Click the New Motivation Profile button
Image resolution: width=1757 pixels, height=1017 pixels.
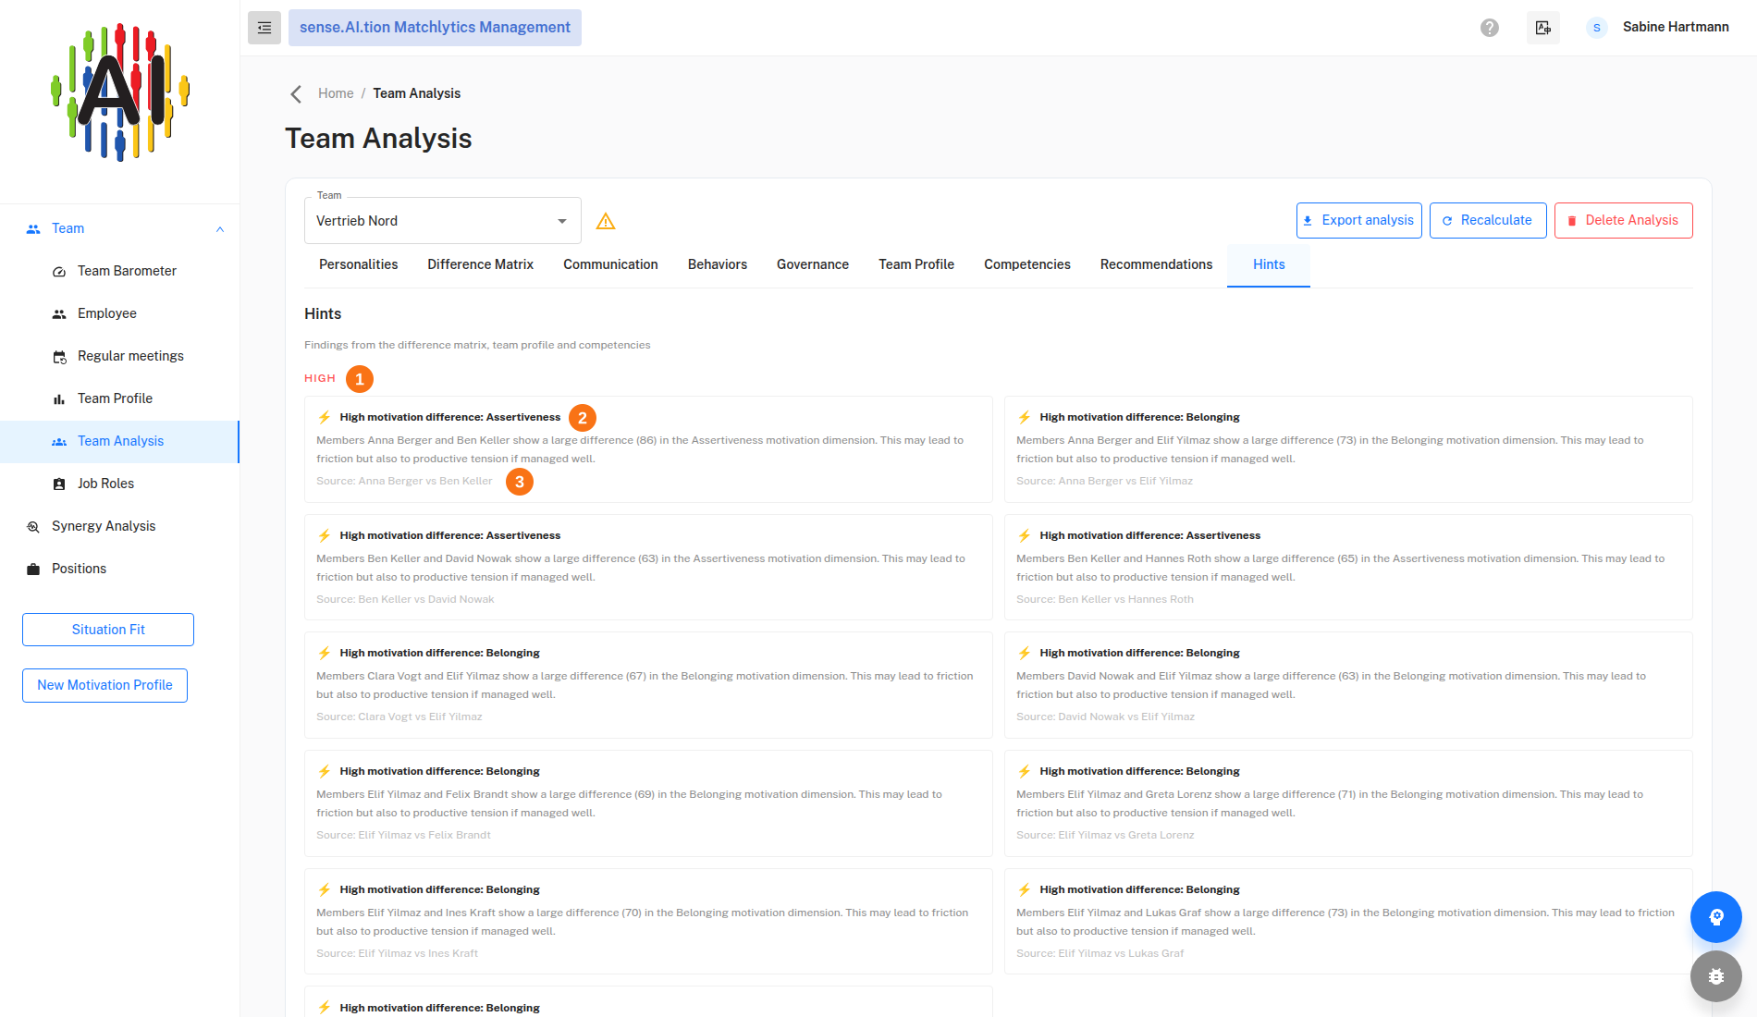[x=105, y=685]
